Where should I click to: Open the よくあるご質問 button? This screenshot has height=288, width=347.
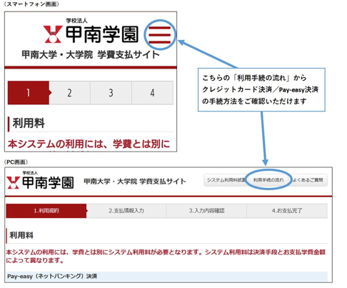(308, 180)
